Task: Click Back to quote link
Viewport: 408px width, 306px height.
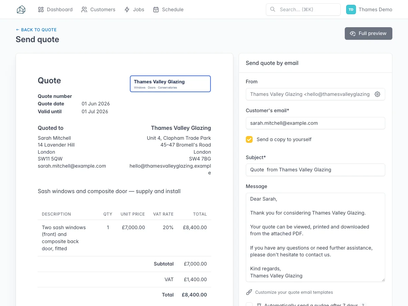Action: (36, 30)
